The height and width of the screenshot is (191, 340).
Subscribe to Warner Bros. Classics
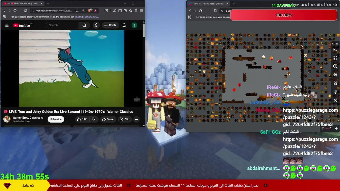coord(56,119)
